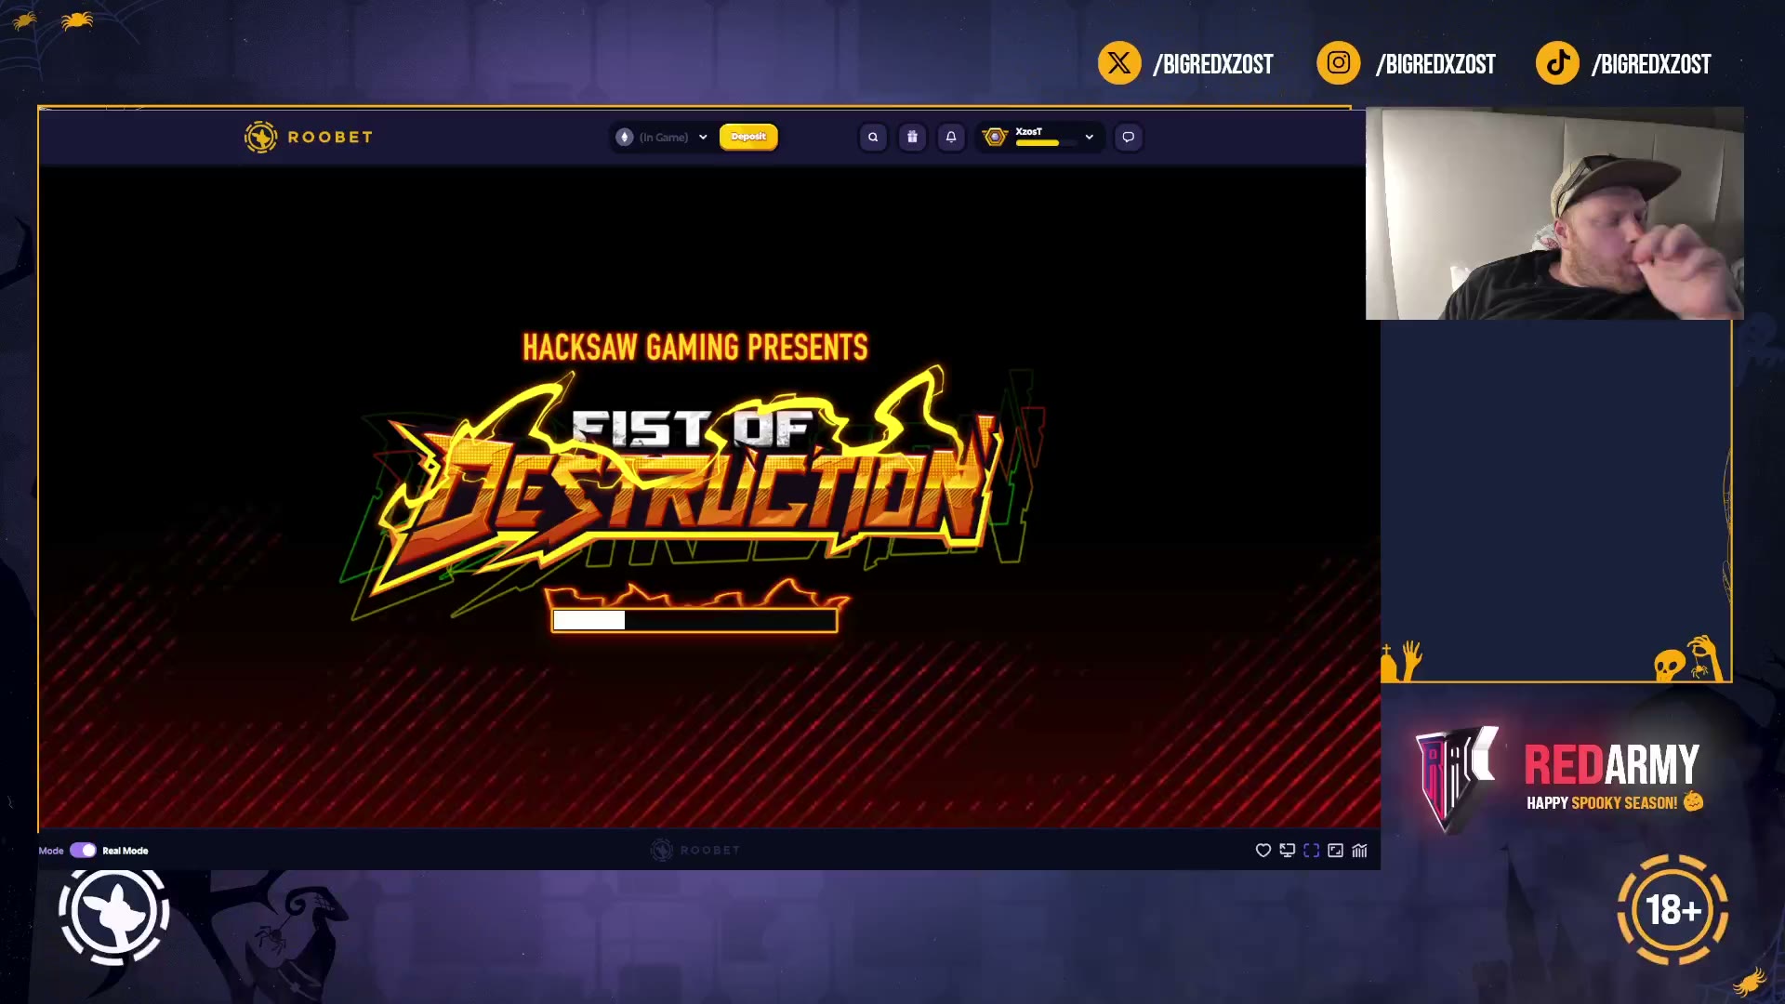Viewport: 1785px width, 1004px height.
Task: Enter fullscreen with the brackets icon
Action: (x=1311, y=851)
